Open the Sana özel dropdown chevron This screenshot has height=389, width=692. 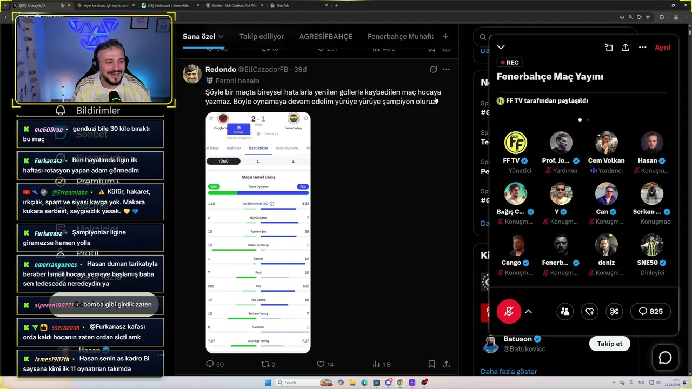click(221, 37)
